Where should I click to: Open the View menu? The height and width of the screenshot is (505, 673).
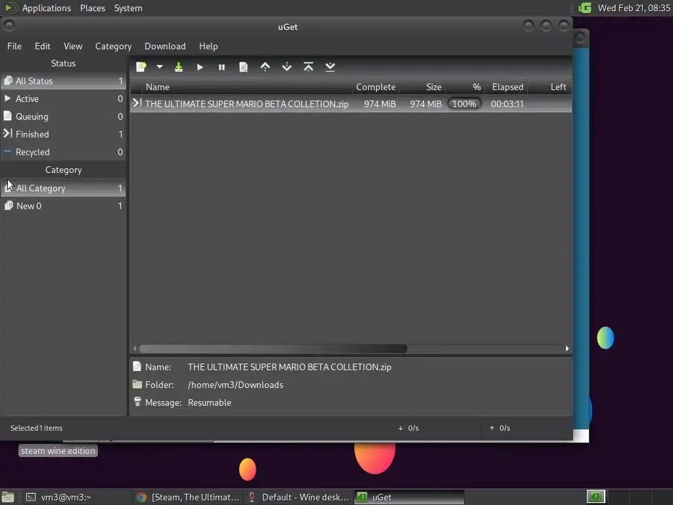click(73, 46)
